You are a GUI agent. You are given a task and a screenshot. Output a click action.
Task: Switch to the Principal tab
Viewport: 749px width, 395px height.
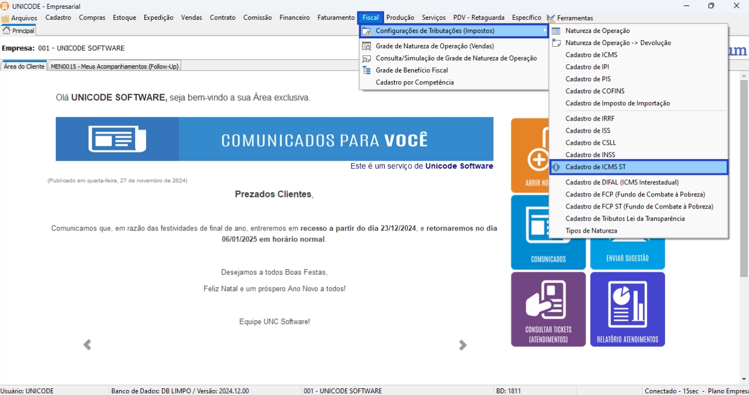19,31
